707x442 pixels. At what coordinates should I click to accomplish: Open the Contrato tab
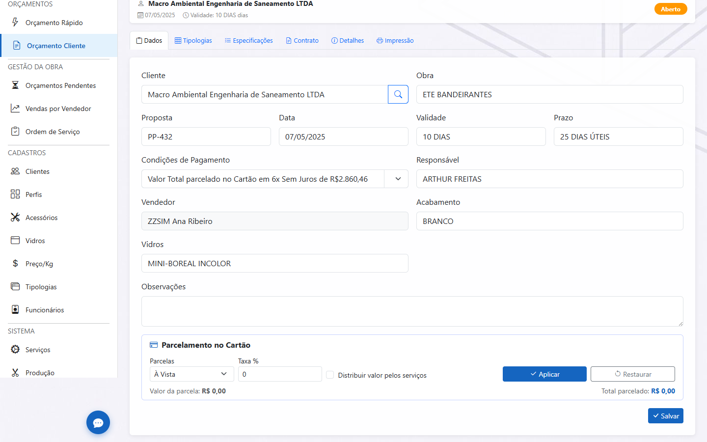302,41
